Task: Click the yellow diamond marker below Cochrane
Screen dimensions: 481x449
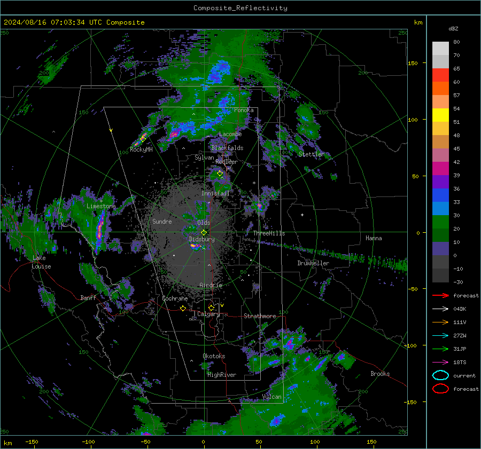Action: pos(183,308)
